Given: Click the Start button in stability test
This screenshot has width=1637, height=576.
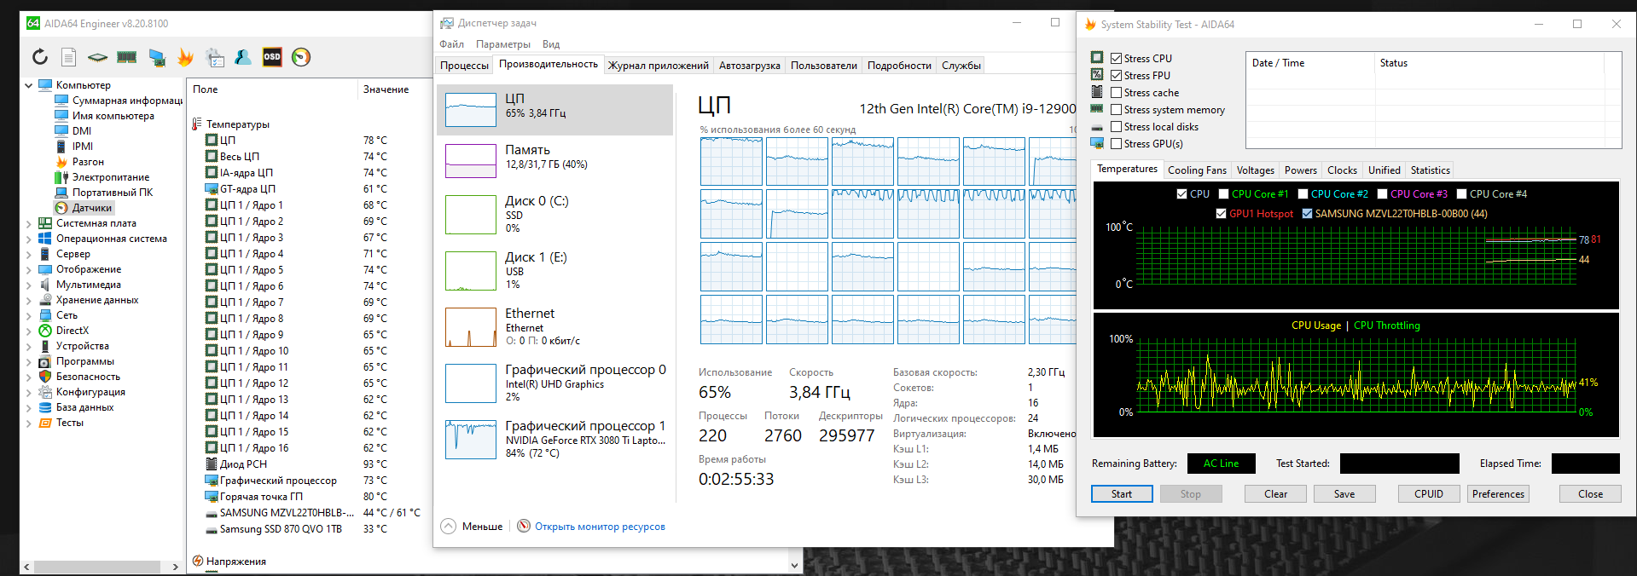Looking at the screenshot, I should 1122,494.
